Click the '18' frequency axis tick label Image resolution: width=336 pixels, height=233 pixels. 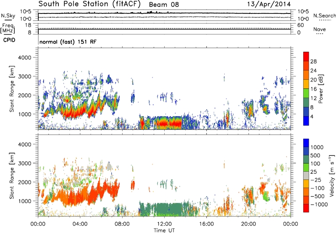click(28, 25)
